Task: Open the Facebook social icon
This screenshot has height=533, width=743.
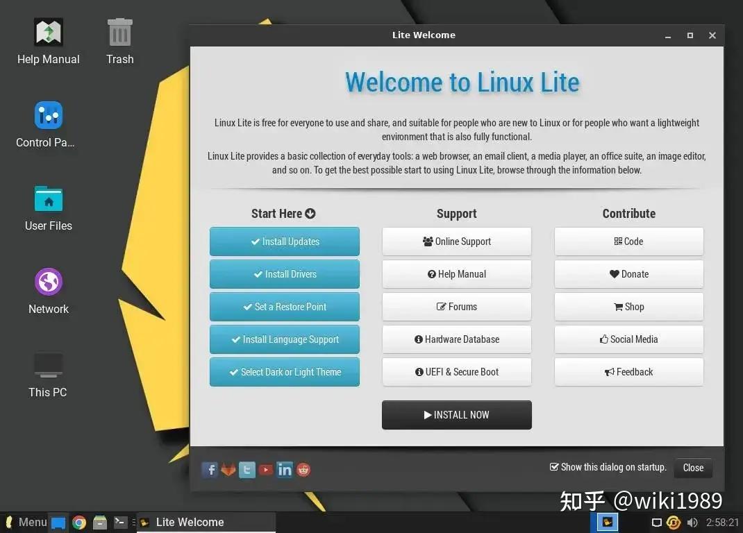Action: [210, 470]
